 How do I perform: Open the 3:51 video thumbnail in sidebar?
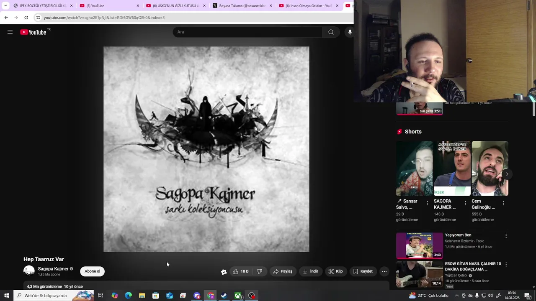click(420, 108)
